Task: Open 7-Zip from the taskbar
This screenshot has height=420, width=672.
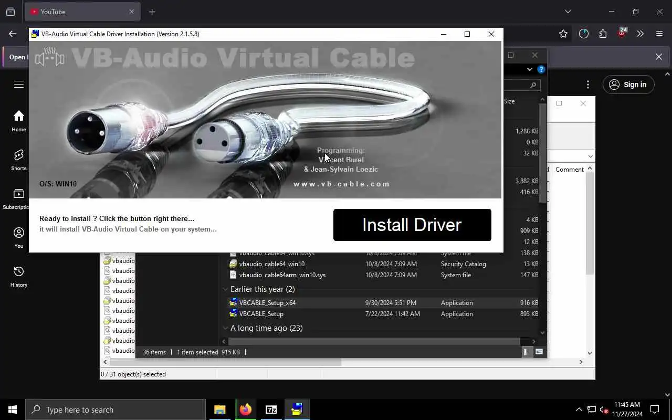Action: [x=271, y=409]
